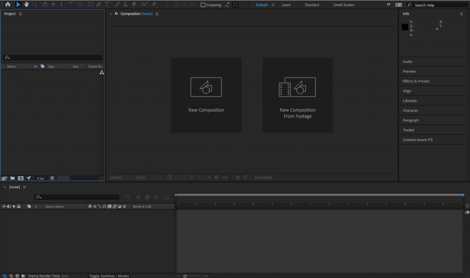Select the Pen tool
This screenshot has height=278, width=470.
click(99, 5)
